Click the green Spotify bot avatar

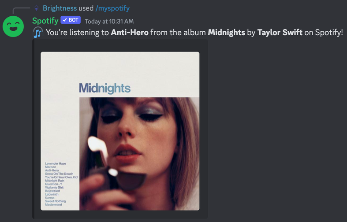point(13,26)
